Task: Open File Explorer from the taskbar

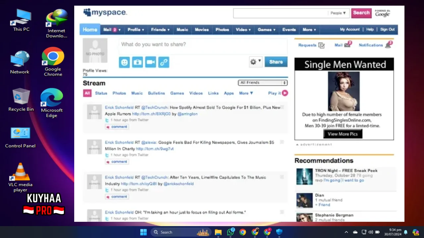Action: click(218, 232)
